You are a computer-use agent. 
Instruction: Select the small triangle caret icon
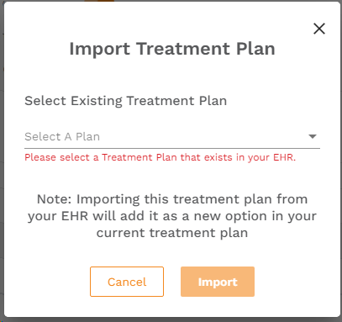313,136
